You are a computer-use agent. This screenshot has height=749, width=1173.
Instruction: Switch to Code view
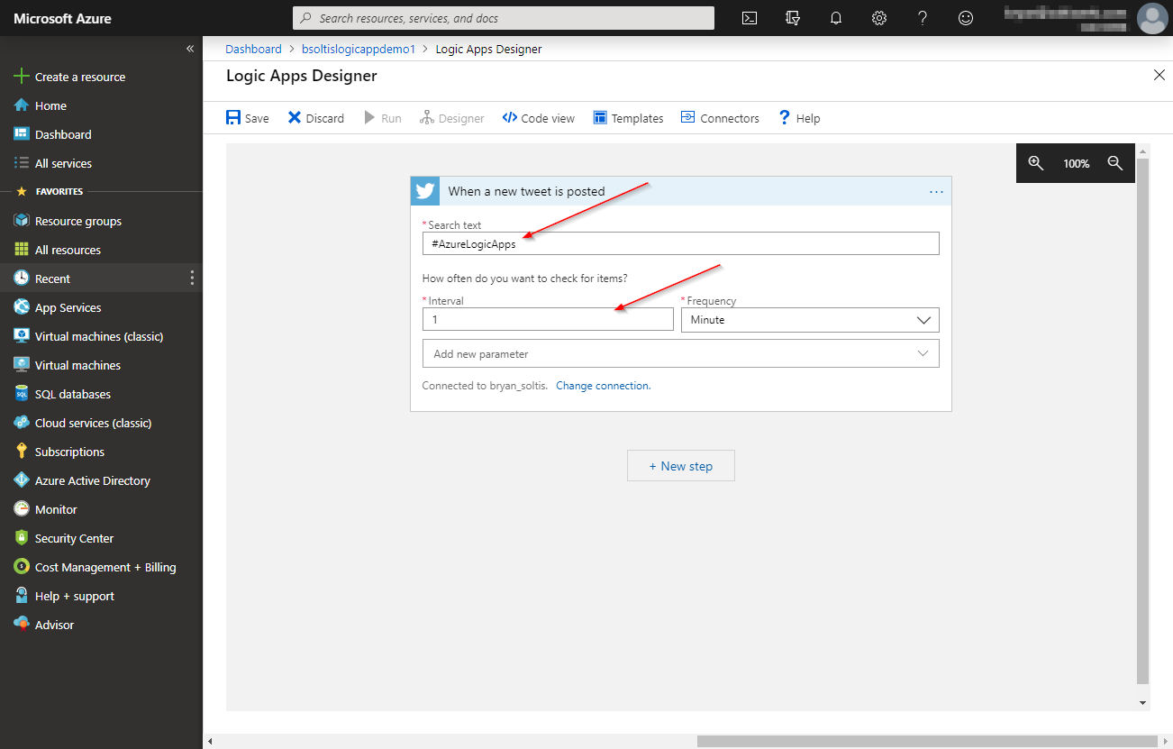539,118
